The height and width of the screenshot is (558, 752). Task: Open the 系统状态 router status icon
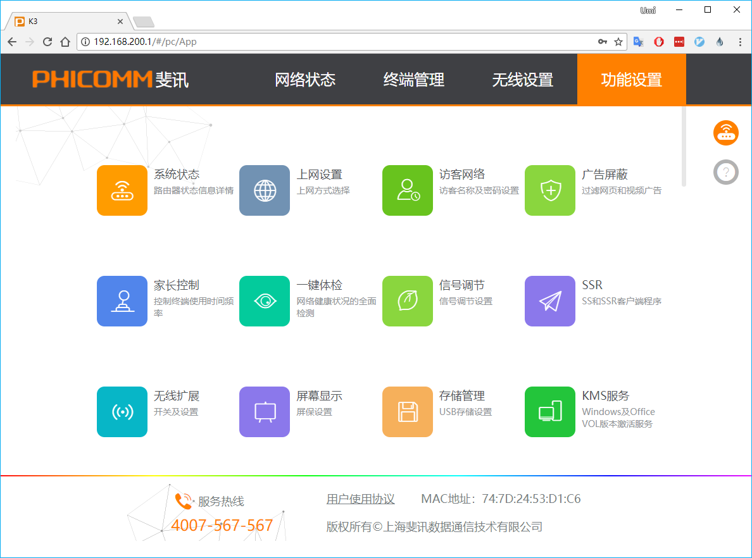pos(122,190)
